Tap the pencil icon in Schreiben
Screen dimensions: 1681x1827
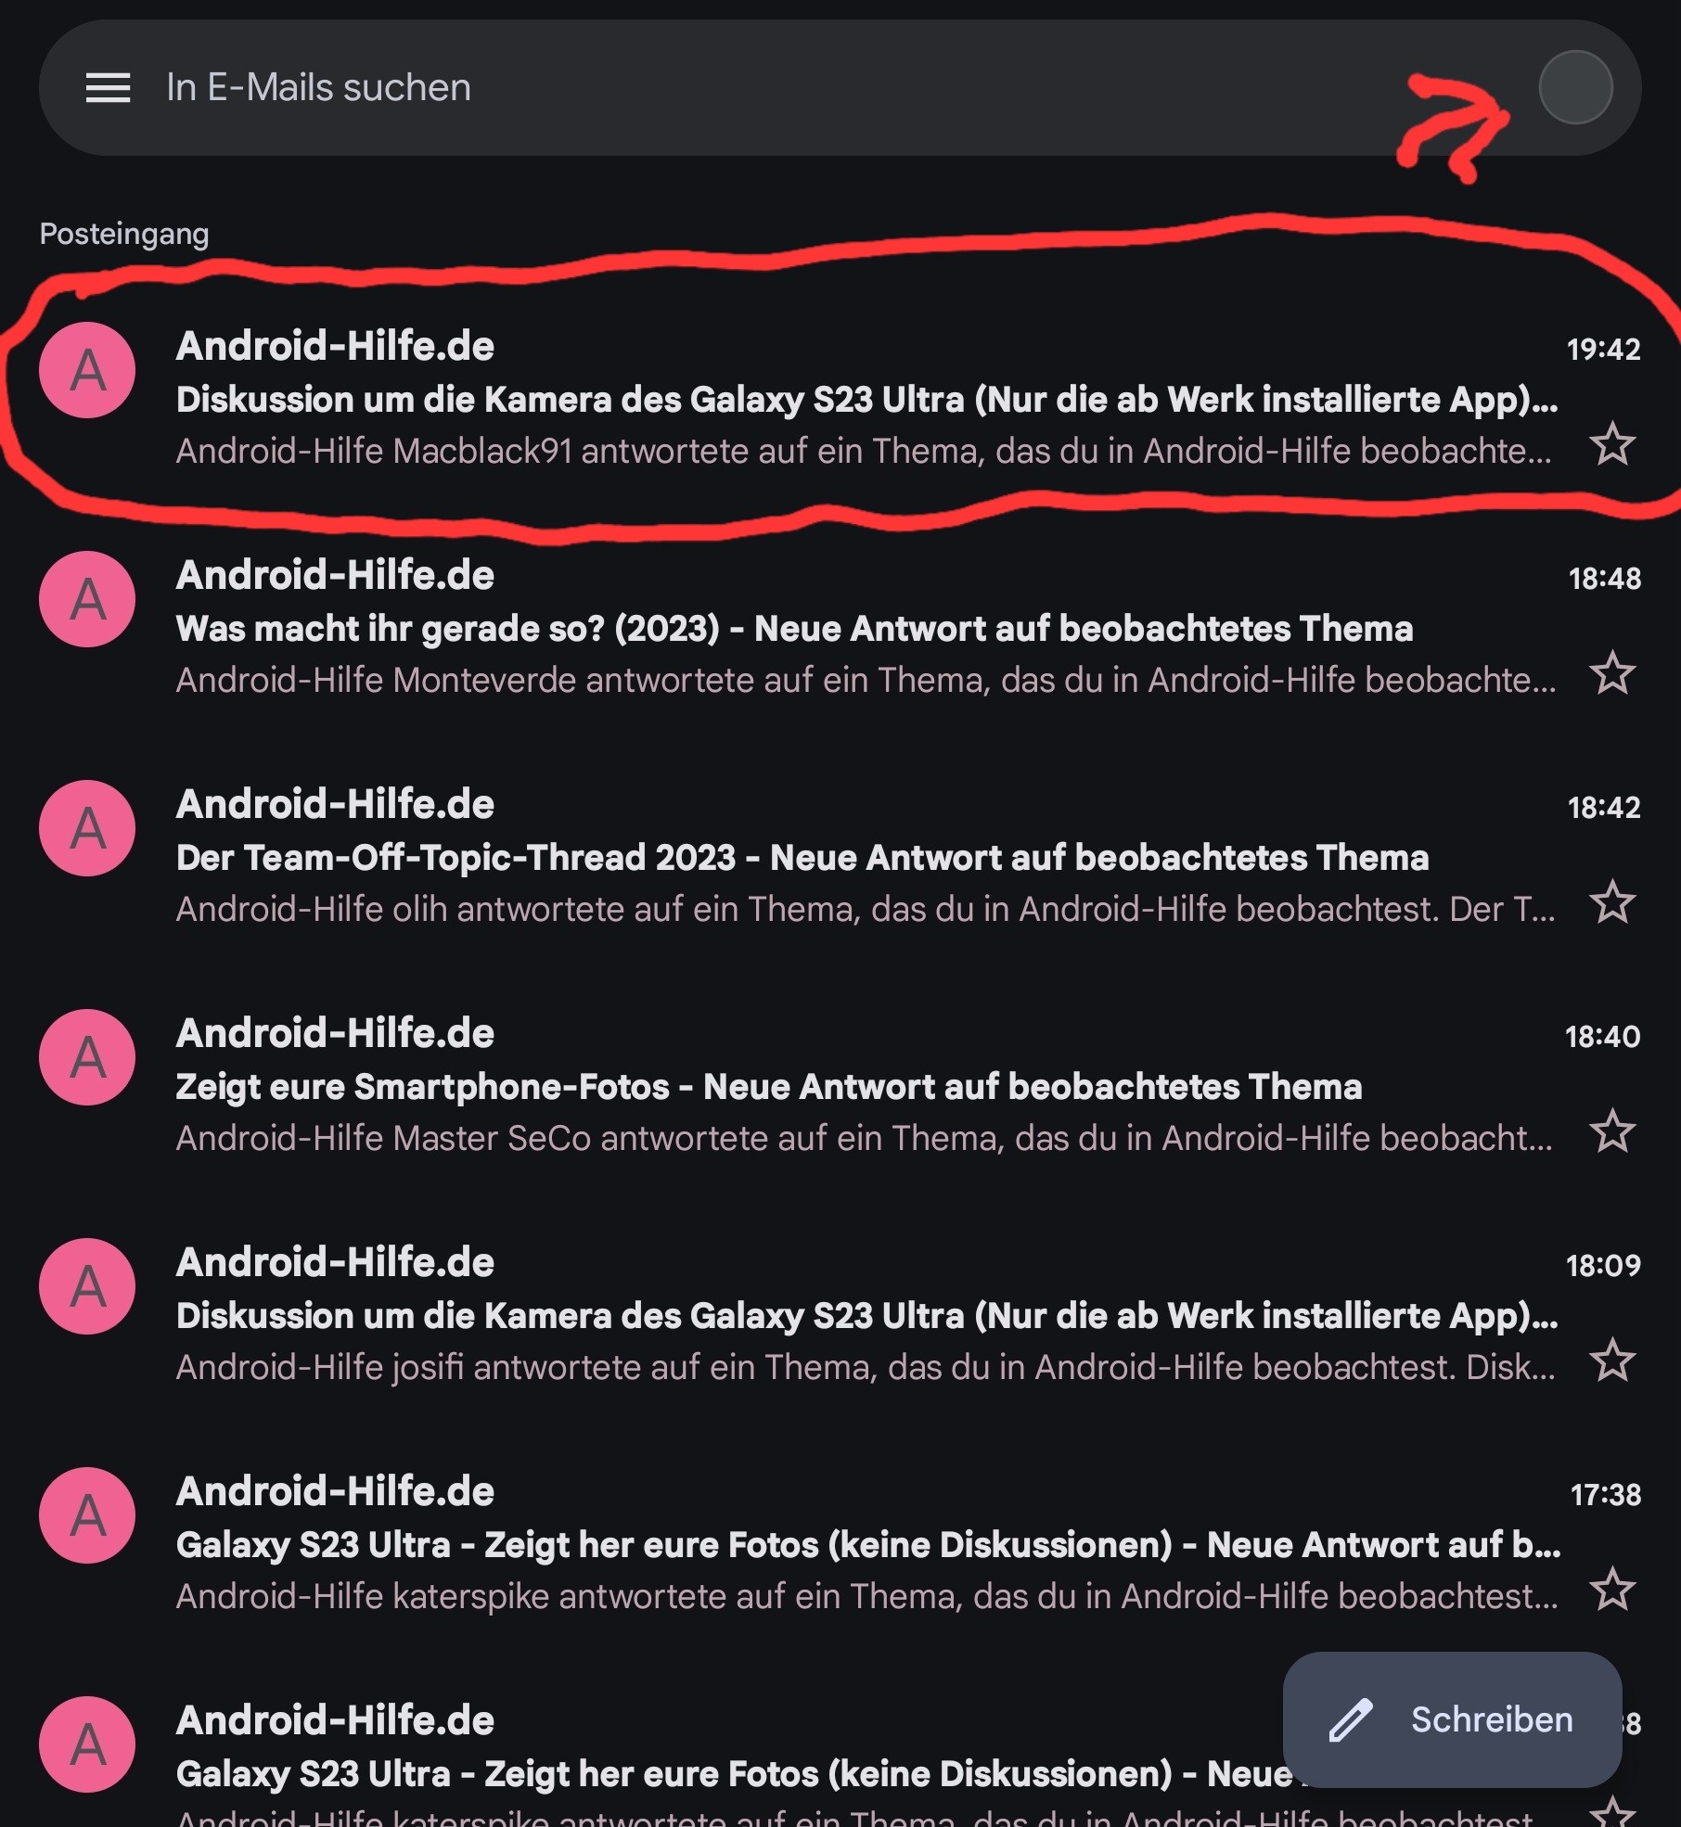[1351, 1720]
